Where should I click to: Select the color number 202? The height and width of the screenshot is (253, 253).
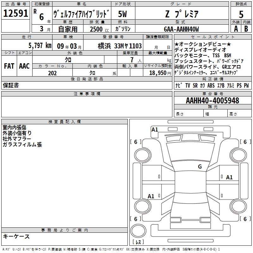(x=52, y=73)
